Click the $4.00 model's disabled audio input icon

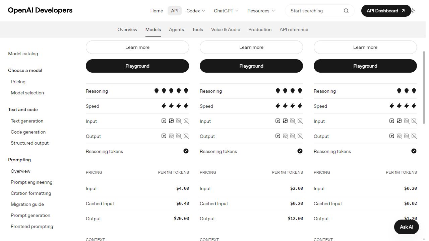(179, 121)
